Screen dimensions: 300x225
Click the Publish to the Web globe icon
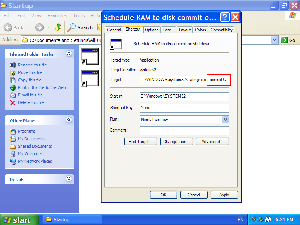[x=13, y=88]
